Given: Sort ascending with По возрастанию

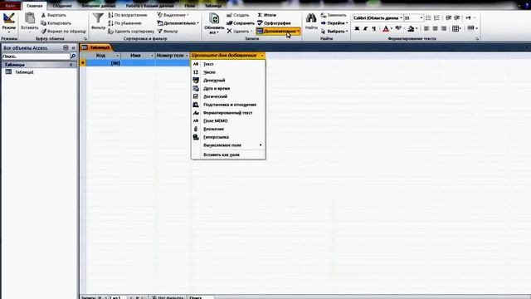Looking at the screenshot, I should pos(127,15).
